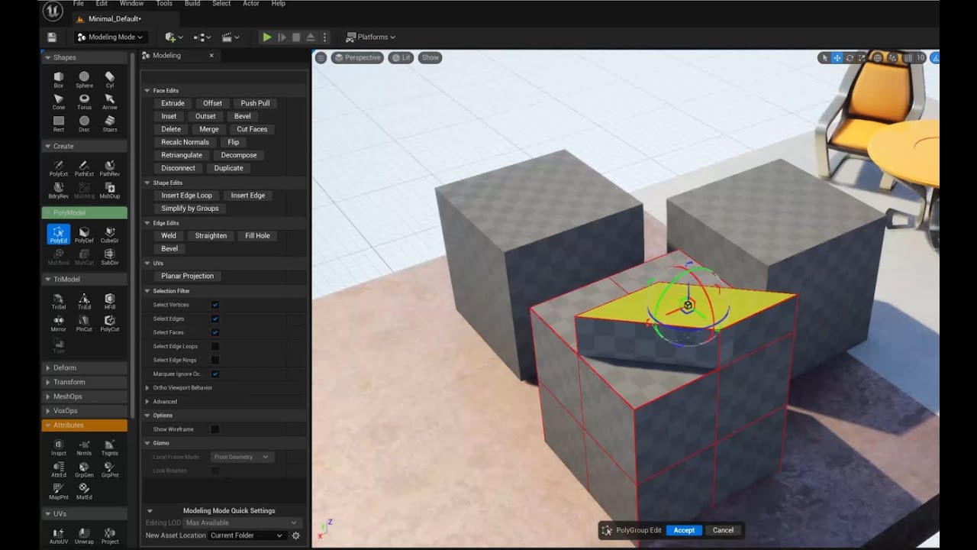Activate the PathRev revolve tool

point(110,168)
